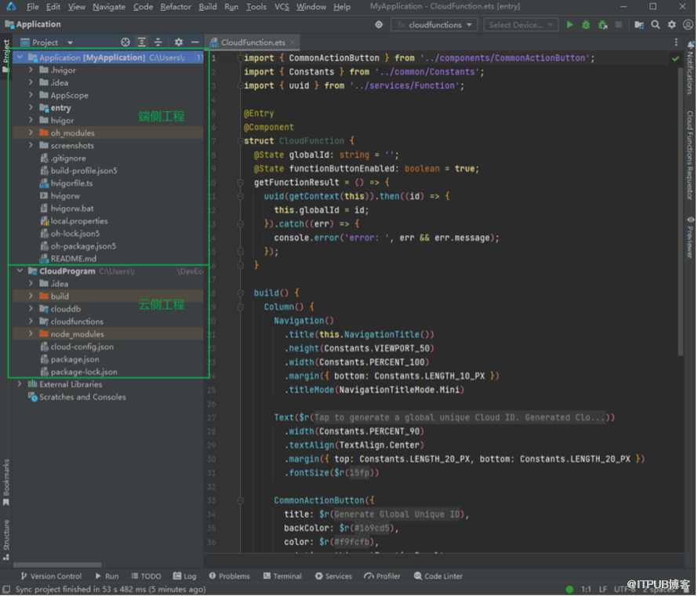Select opened file crosshair icon in Project panel
698x596 pixels.
tap(125, 42)
